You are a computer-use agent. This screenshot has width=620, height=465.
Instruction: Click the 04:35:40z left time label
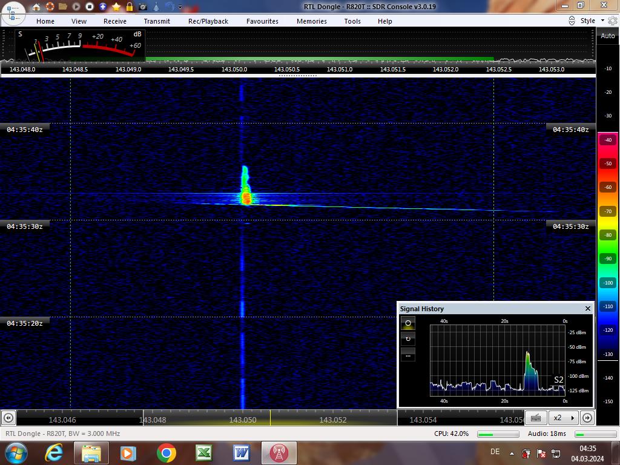pyautogui.click(x=24, y=130)
